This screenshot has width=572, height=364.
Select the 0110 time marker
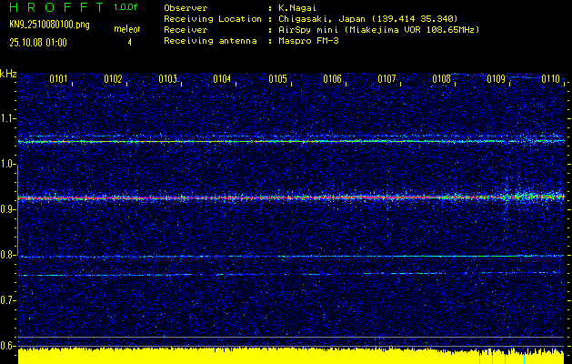[x=550, y=79]
